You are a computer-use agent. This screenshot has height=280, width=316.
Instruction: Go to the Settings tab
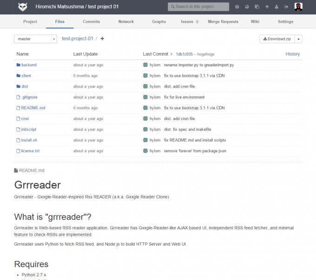(285, 21)
